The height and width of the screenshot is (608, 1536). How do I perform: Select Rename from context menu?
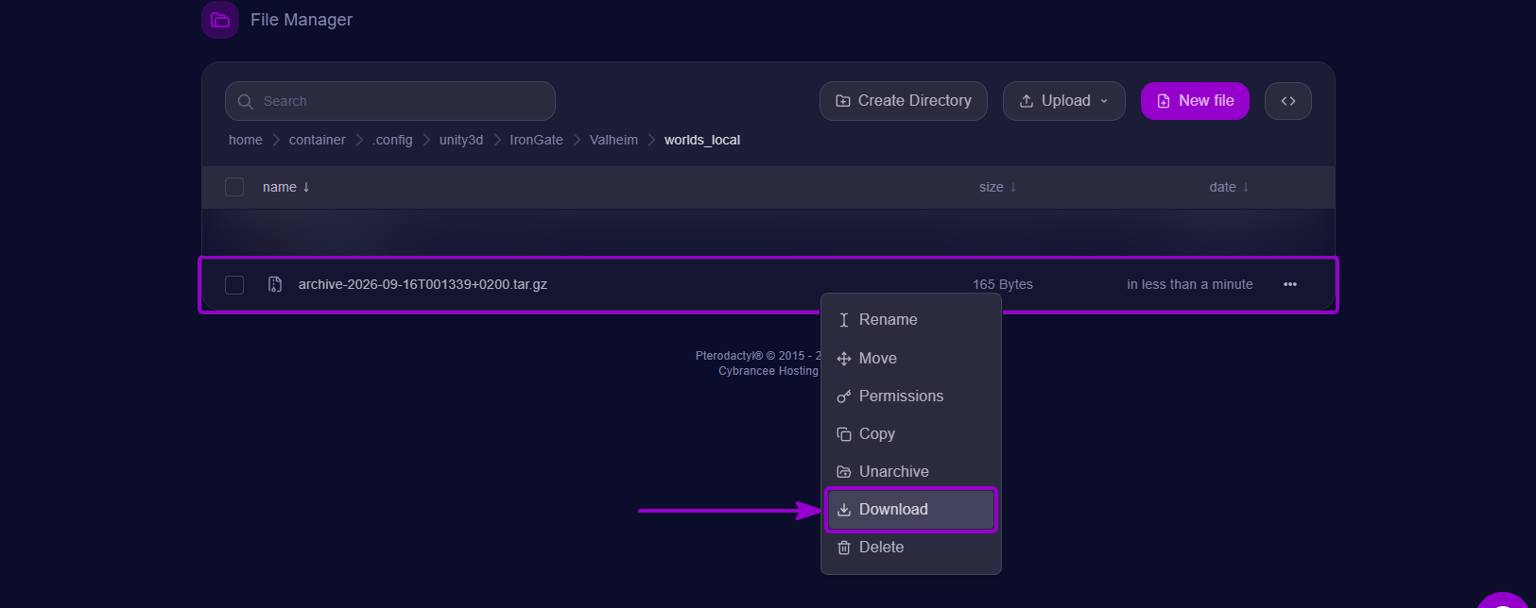(x=910, y=320)
